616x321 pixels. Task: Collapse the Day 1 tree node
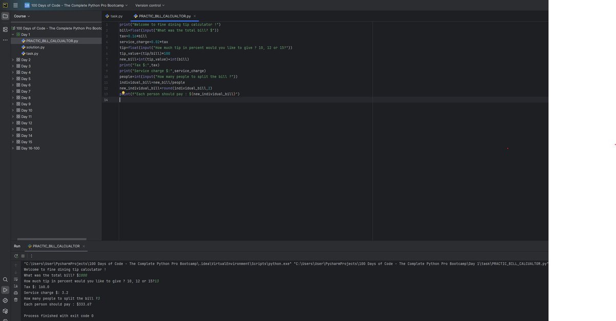click(x=13, y=34)
